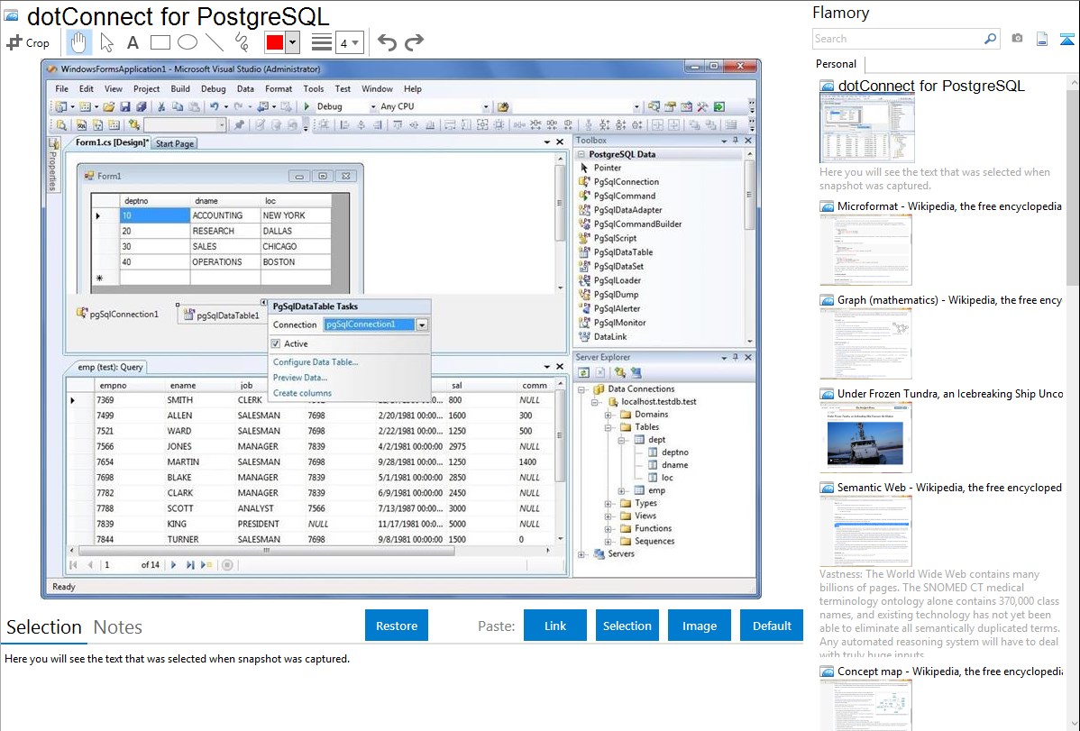Viewport: 1080px width, 731px height.
Task: Switch to the Notes tab
Action: point(118,627)
